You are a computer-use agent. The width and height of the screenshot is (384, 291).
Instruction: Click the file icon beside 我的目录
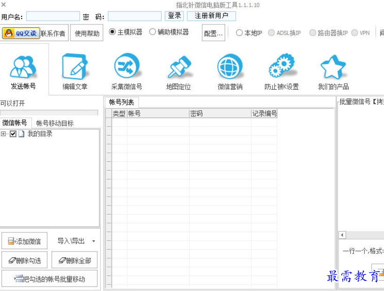coord(22,134)
